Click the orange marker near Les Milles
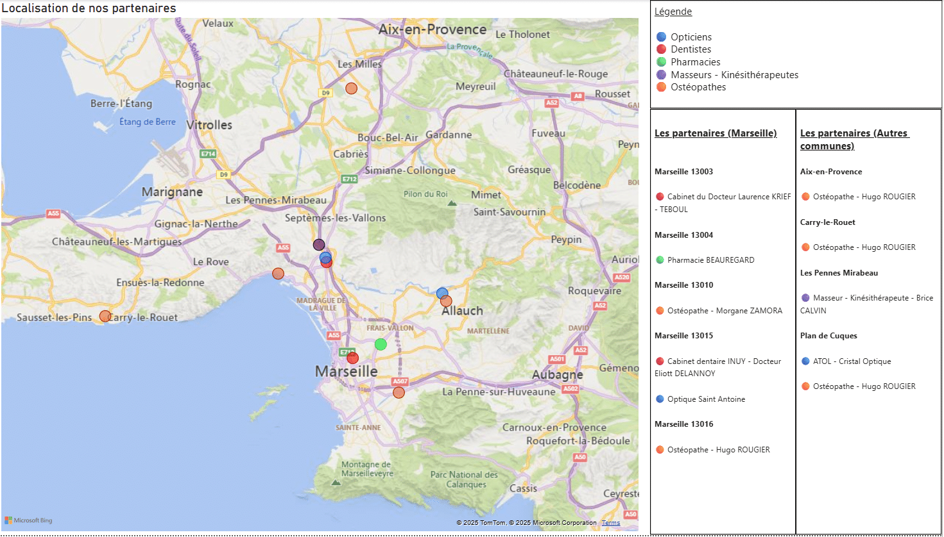 pyautogui.click(x=351, y=88)
